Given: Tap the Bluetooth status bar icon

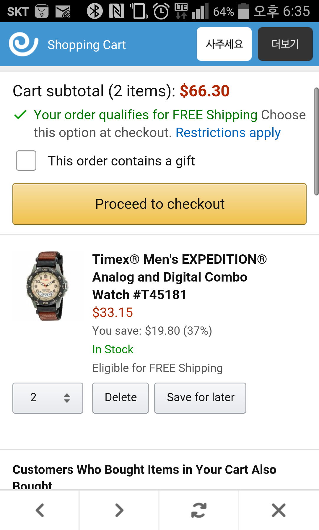Looking at the screenshot, I should pos(95,11).
